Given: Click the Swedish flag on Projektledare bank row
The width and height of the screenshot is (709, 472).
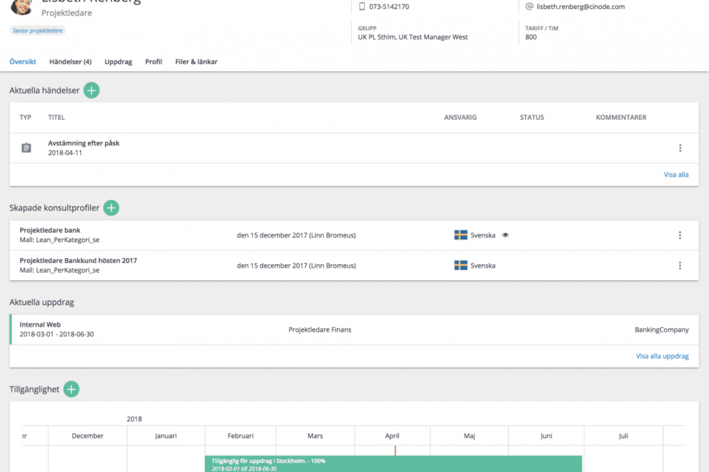Looking at the screenshot, I should pyautogui.click(x=461, y=235).
